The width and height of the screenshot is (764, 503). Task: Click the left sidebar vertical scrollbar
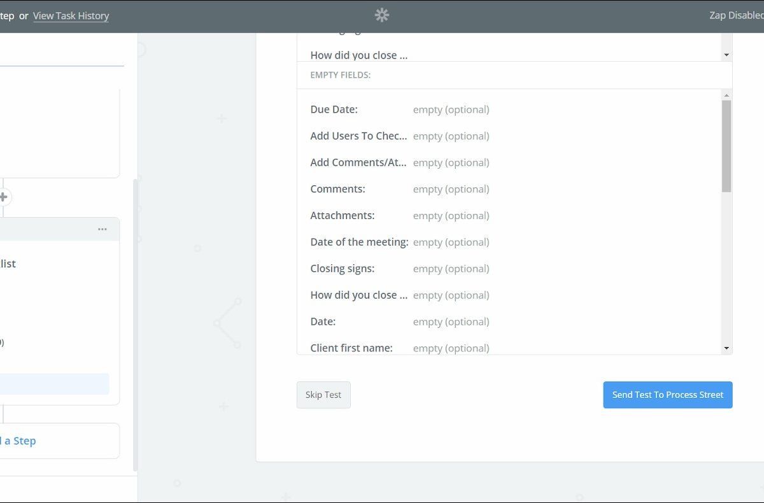[134, 325]
